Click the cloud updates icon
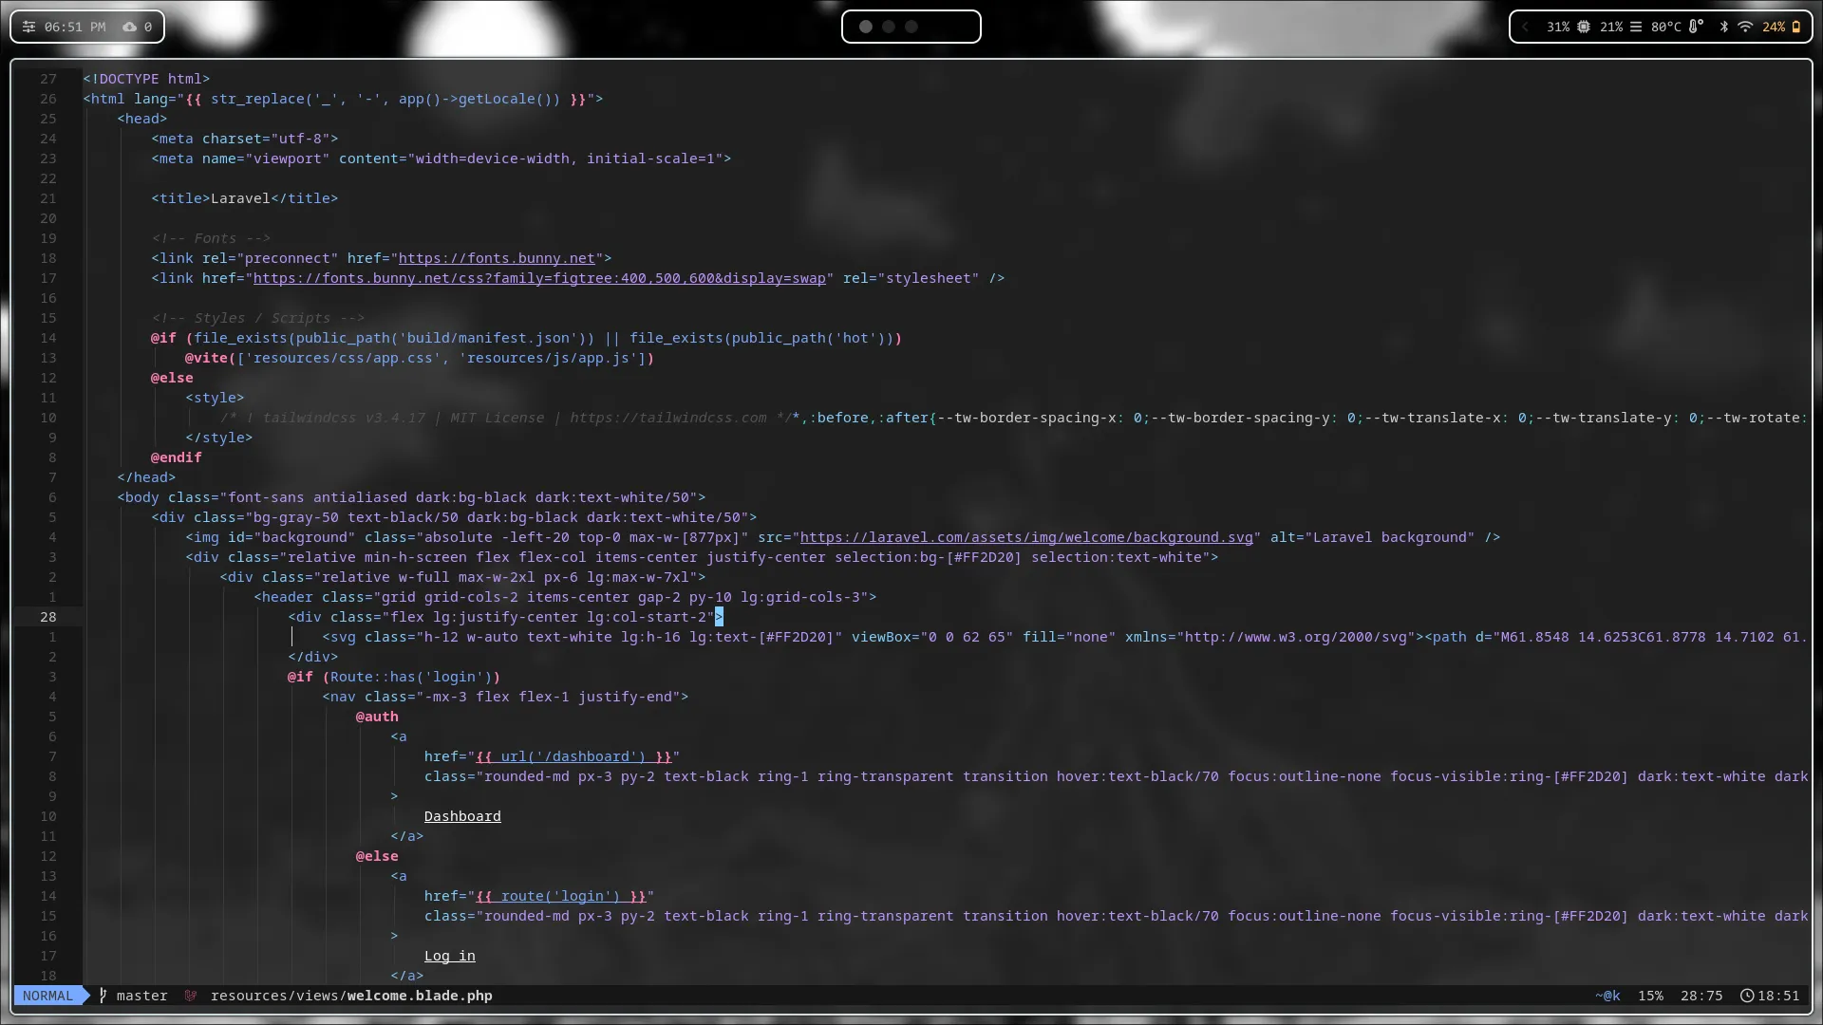This screenshot has height=1025, width=1823. point(129,27)
